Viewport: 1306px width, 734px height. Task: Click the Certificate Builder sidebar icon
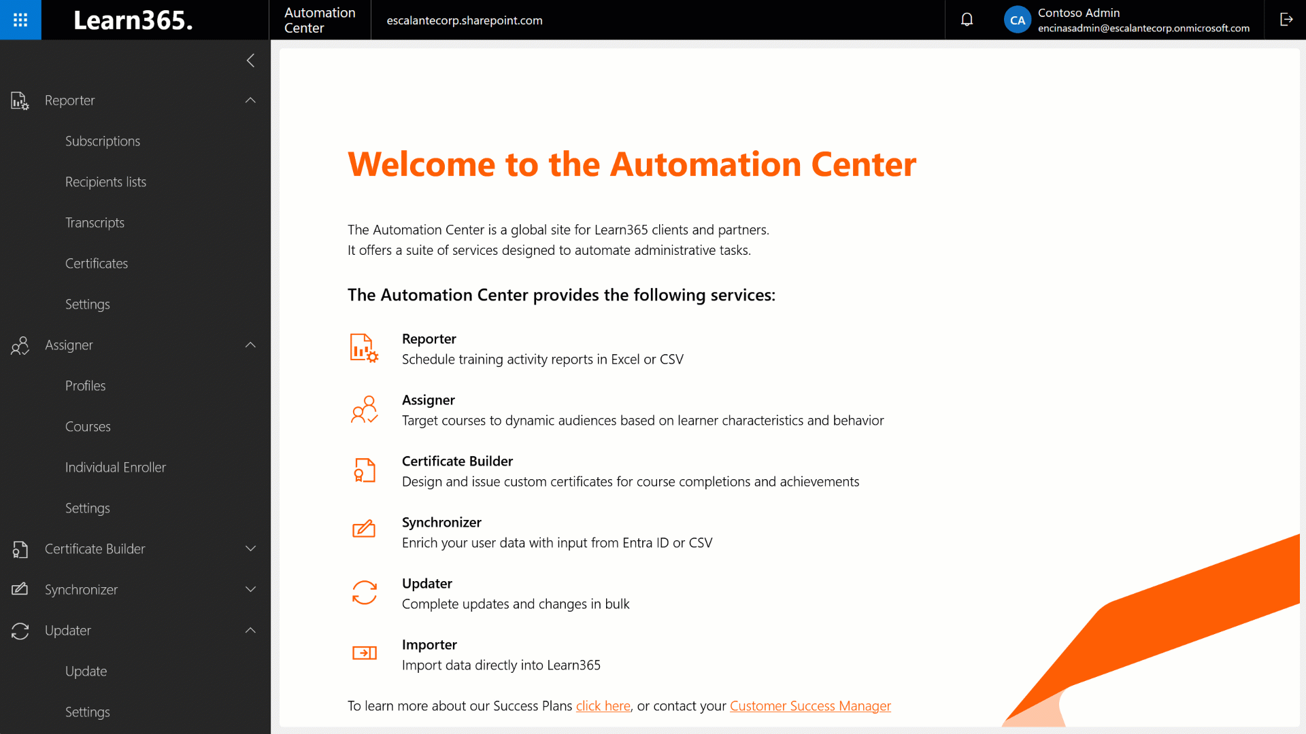pyautogui.click(x=20, y=549)
